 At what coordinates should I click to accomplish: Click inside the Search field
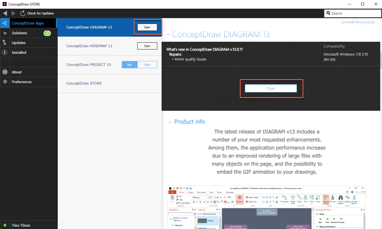click(353, 13)
